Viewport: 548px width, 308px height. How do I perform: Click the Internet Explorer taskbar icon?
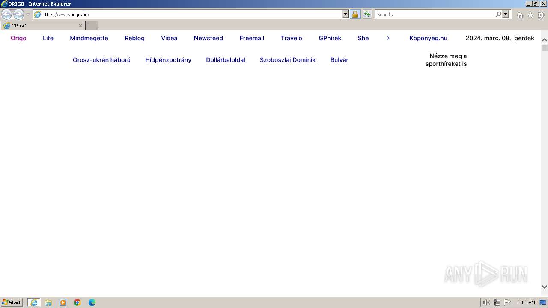34,302
